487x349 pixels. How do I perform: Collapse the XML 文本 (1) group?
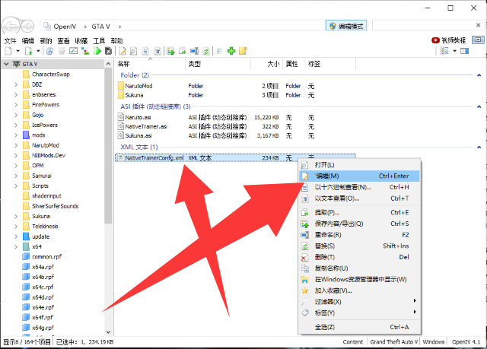click(479, 147)
